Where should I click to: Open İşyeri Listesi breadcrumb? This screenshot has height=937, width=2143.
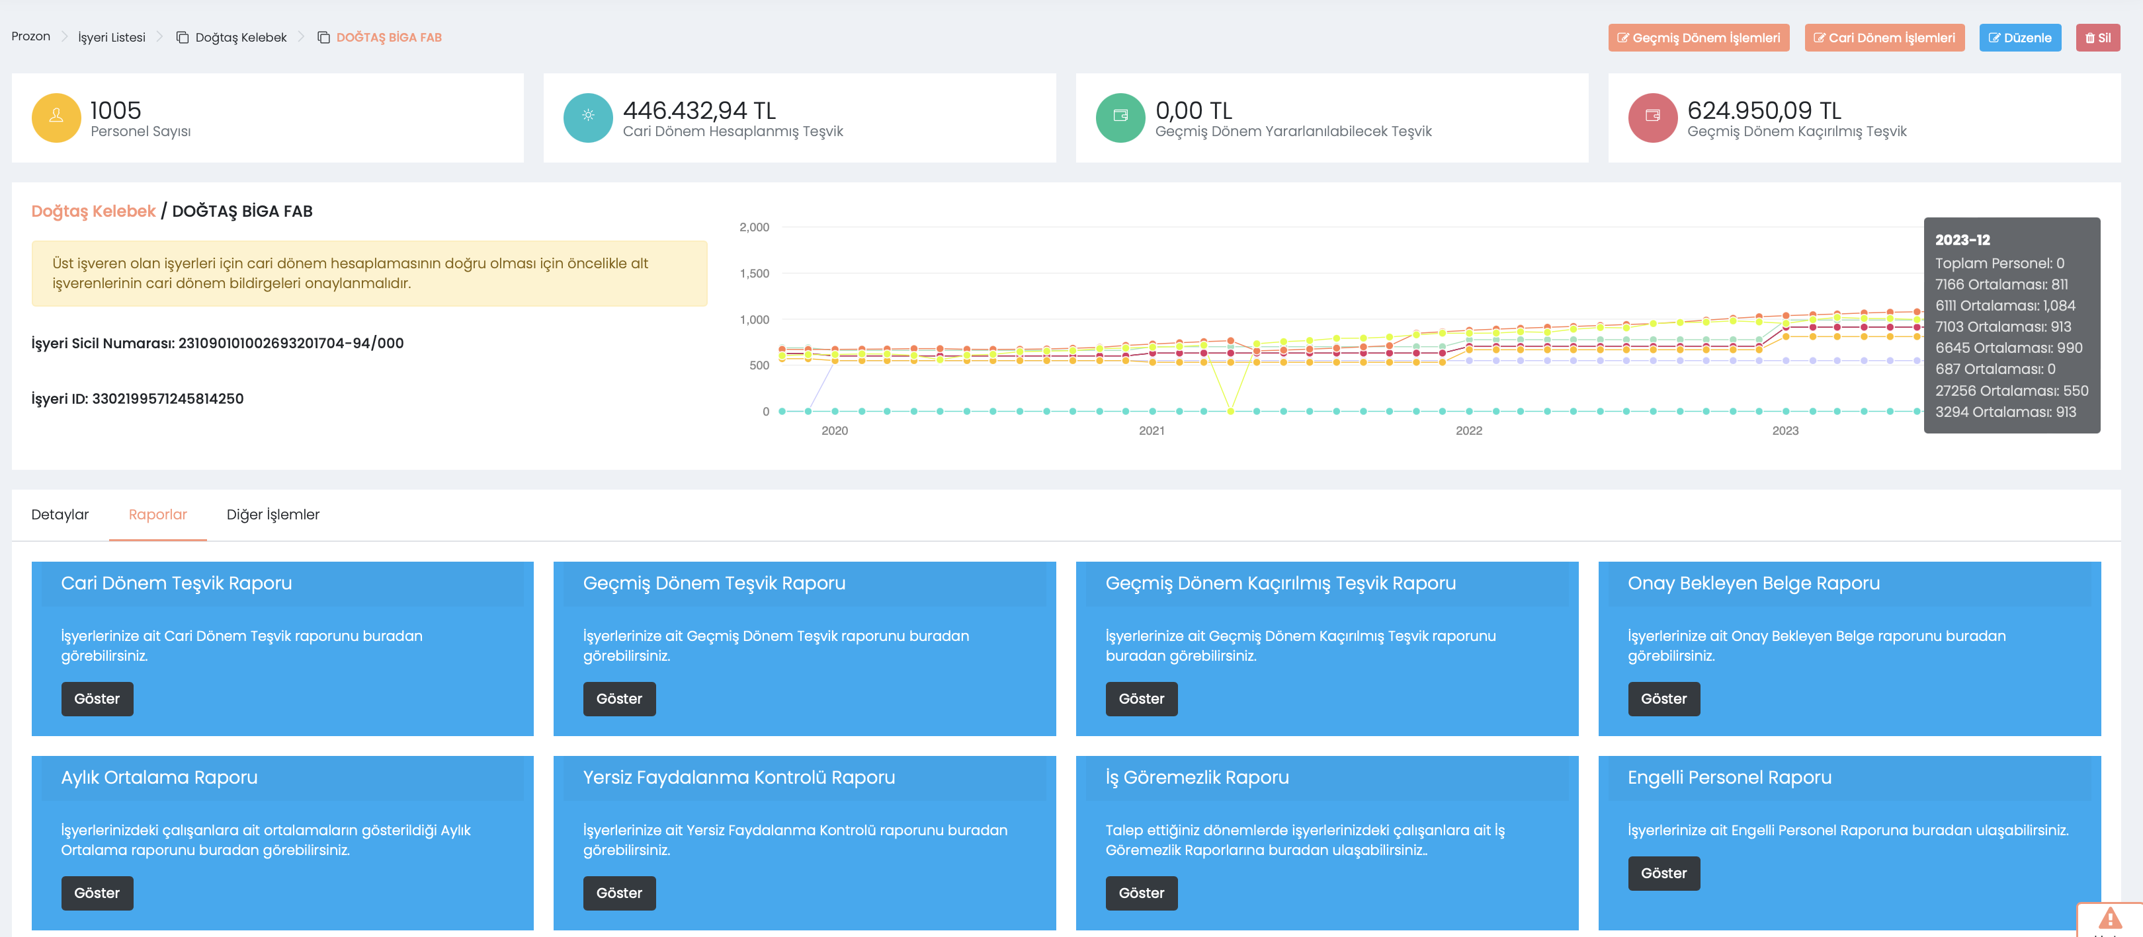coord(112,38)
